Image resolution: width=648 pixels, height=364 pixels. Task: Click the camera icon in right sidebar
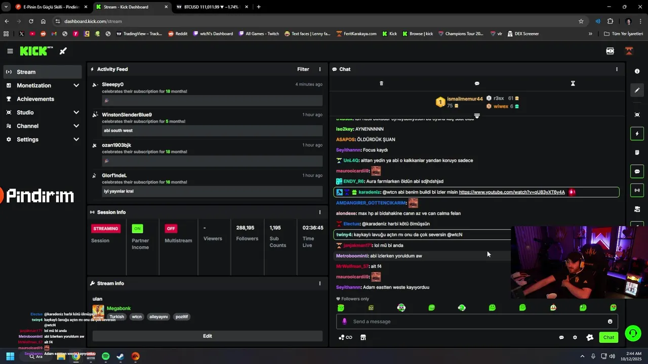coord(637,209)
